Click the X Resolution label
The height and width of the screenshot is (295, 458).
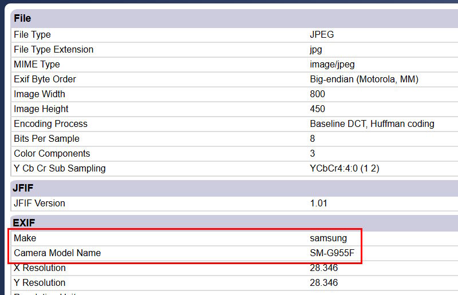pos(40,268)
